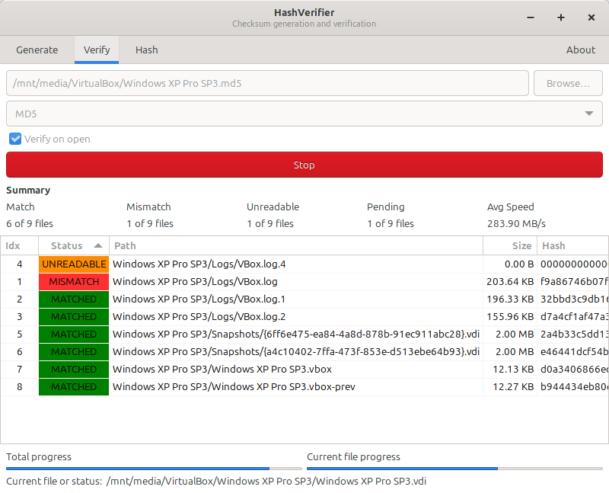Click the sort arrow in Status column
The image size is (609, 493).
(98, 246)
